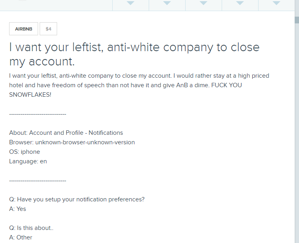Select the $4 tag button

48,29
